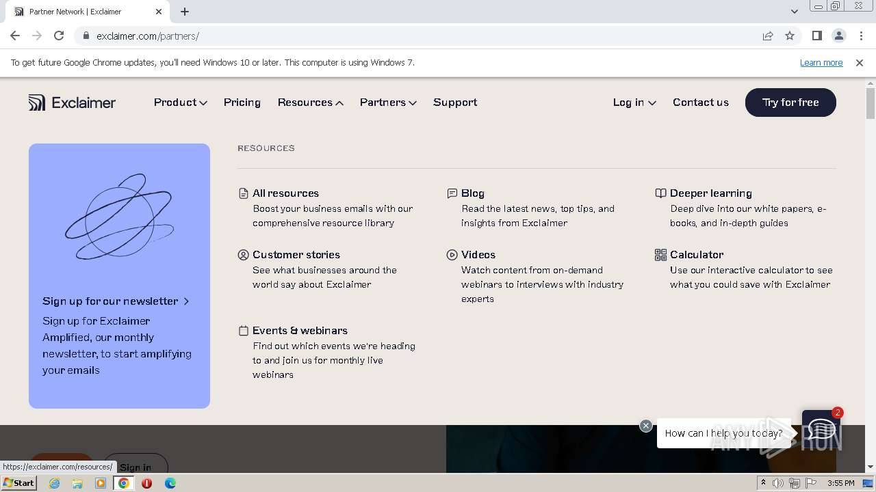Reload the page with the refresh icon
This screenshot has height=492, width=876.
pyautogui.click(x=59, y=36)
